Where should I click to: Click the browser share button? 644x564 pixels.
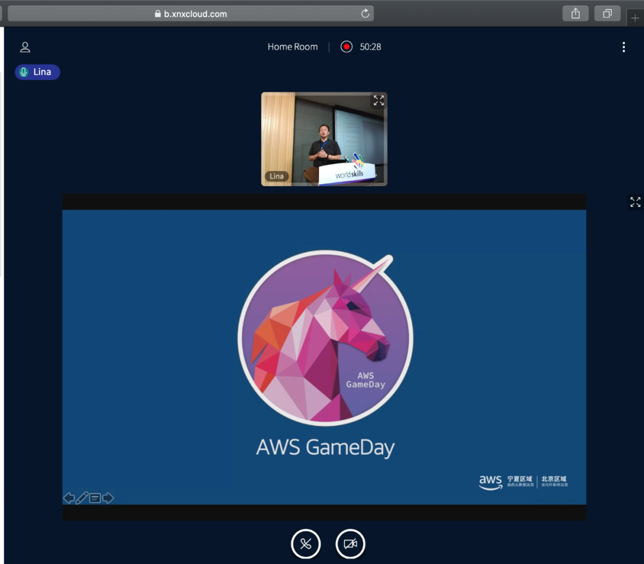point(575,14)
